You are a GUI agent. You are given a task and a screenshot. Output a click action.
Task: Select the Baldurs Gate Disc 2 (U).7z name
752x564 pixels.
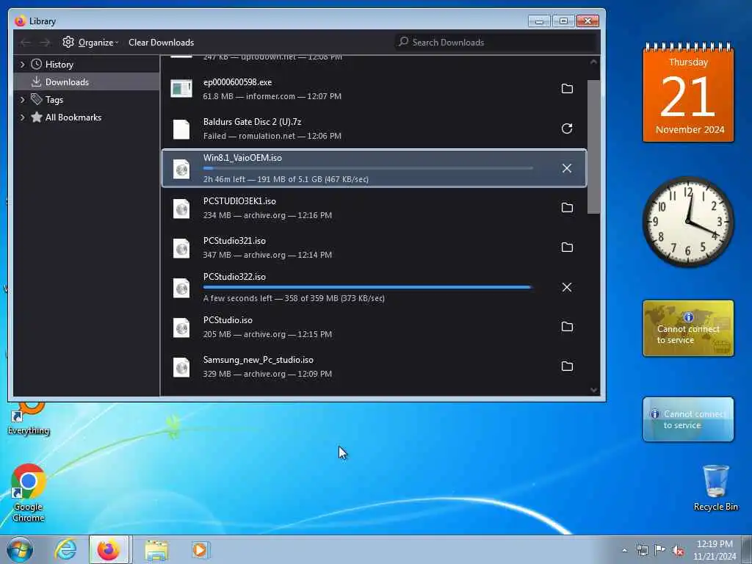point(253,122)
